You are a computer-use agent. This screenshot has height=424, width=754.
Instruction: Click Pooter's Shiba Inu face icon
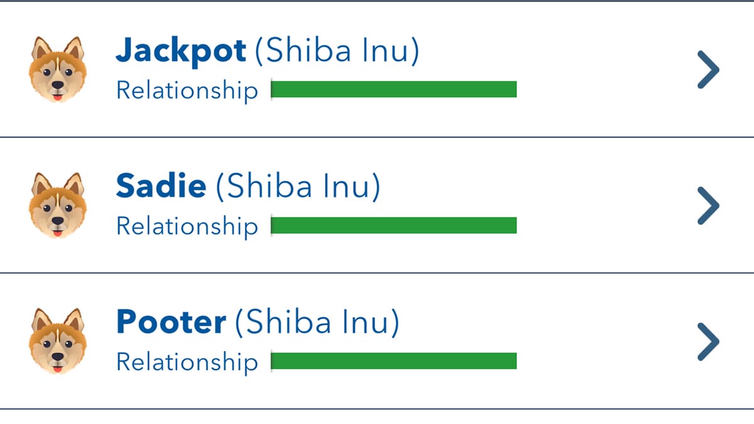tap(57, 341)
